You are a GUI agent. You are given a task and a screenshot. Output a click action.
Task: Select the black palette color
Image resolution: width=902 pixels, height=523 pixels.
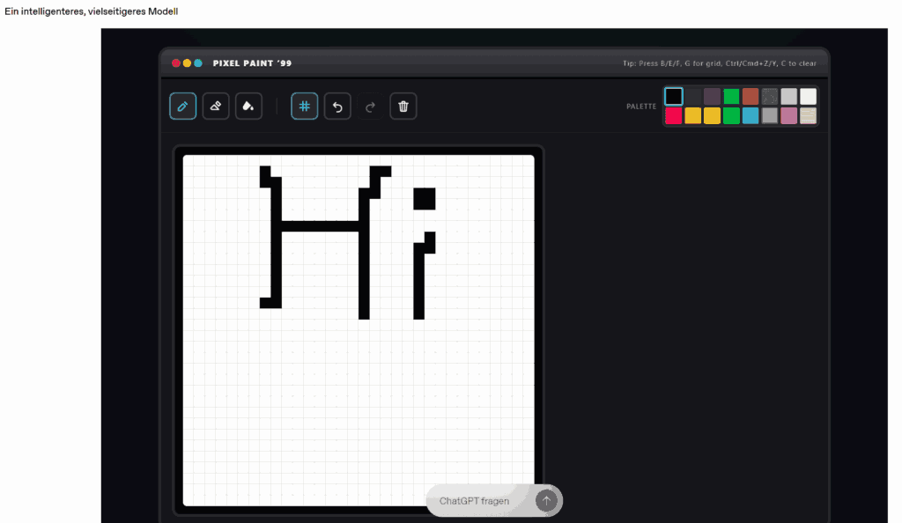click(672, 96)
